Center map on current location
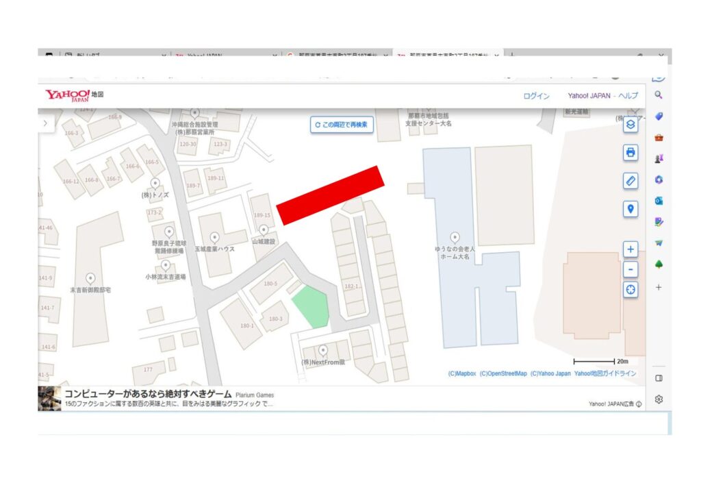 (630, 290)
